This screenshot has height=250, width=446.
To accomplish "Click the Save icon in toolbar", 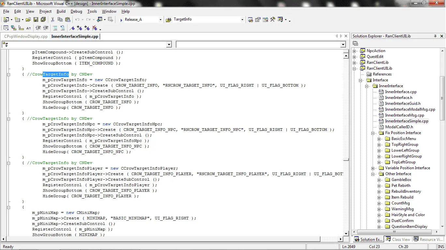I will (36, 20).
